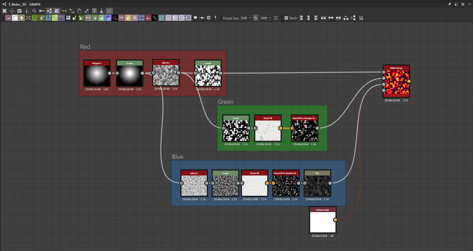Select the RGBA Merge node
The image size is (473, 251).
(x=397, y=82)
